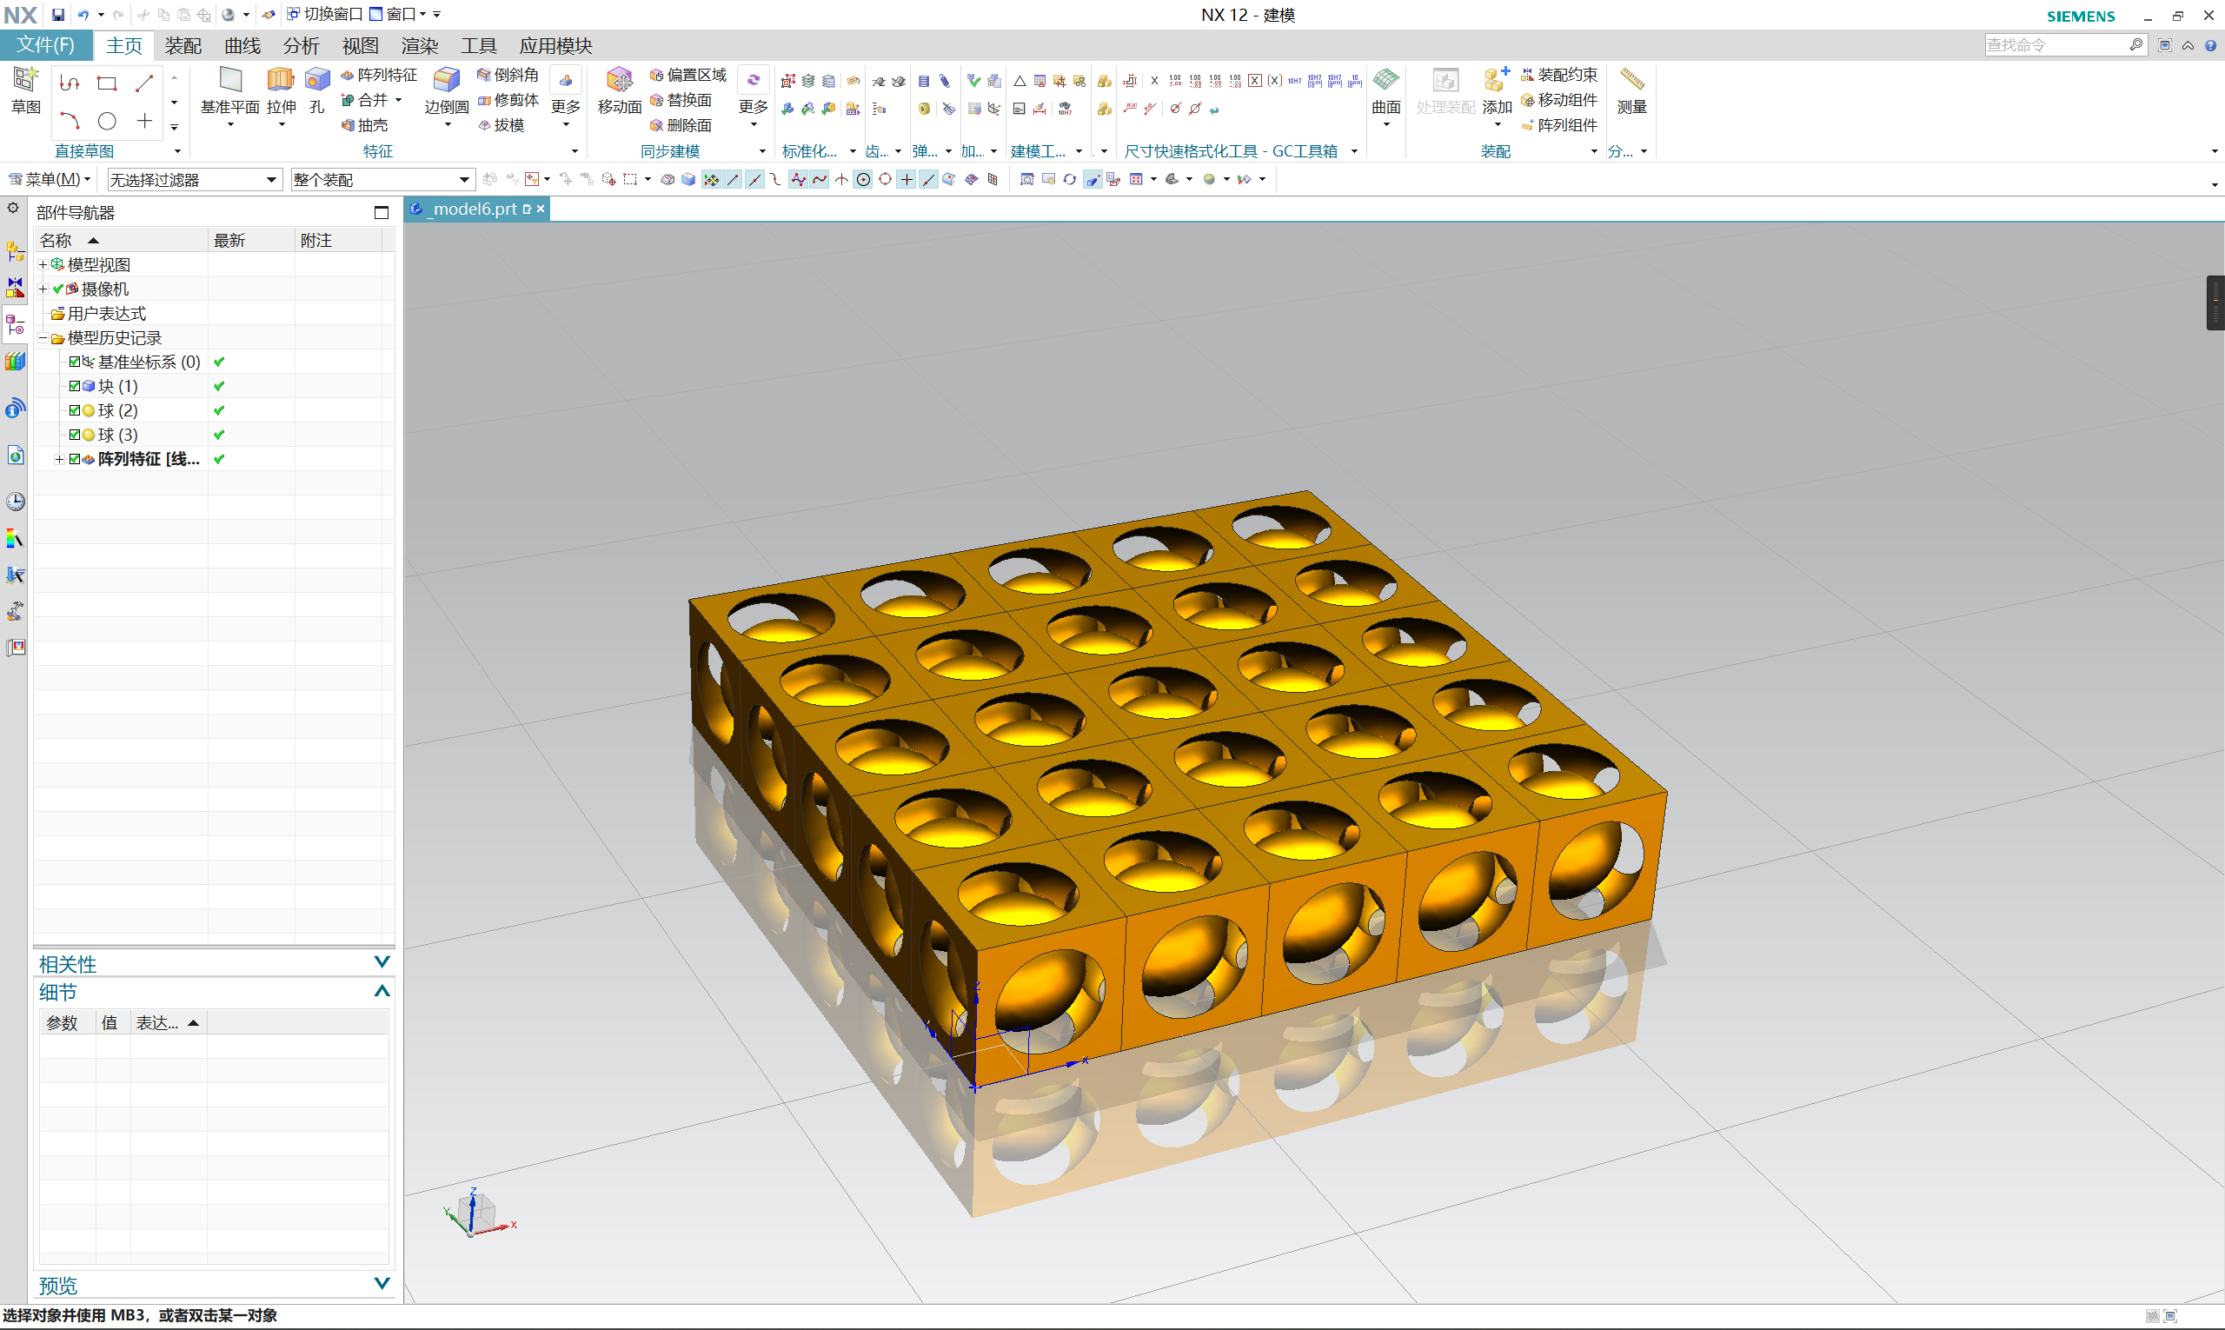Expand the 相关性 panel section

(382, 962)
